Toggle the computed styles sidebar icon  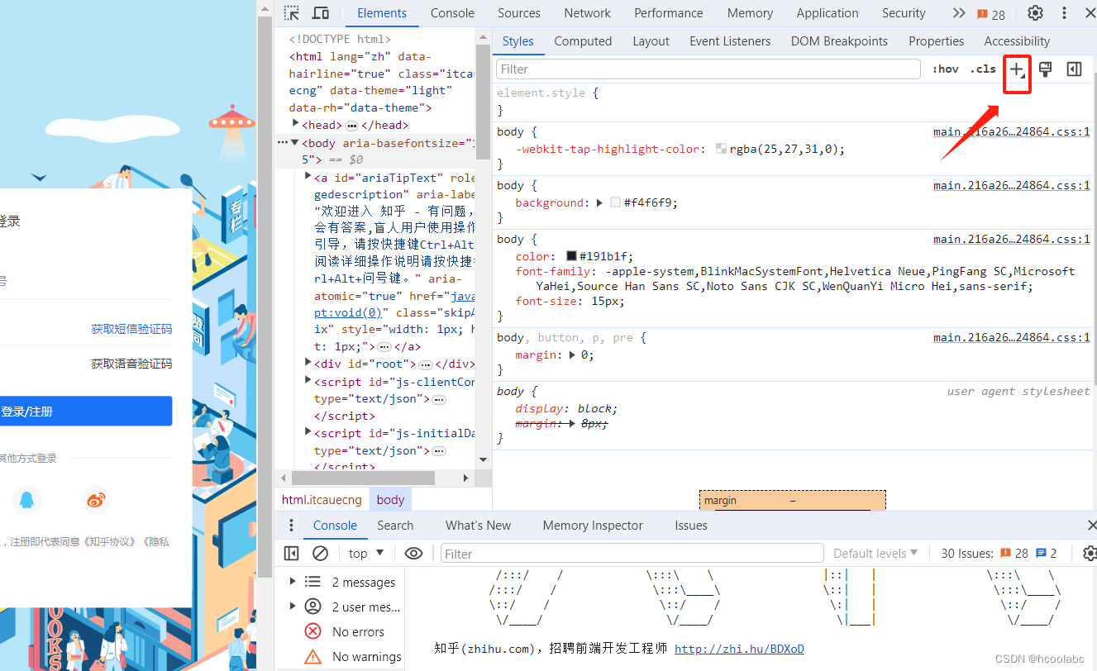pyautogui.click(x=1074, y=69)
